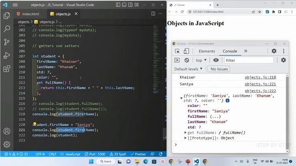Click the console scrollbar
The height and width of the screenshot is (166, 296).
[287, 113]
